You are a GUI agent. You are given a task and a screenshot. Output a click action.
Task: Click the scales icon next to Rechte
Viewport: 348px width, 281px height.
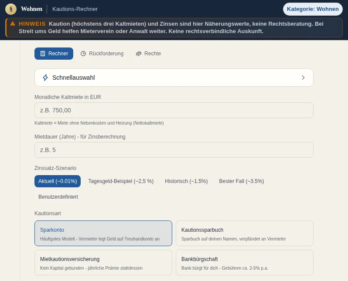pyautogui.click(x=139, y=54)
